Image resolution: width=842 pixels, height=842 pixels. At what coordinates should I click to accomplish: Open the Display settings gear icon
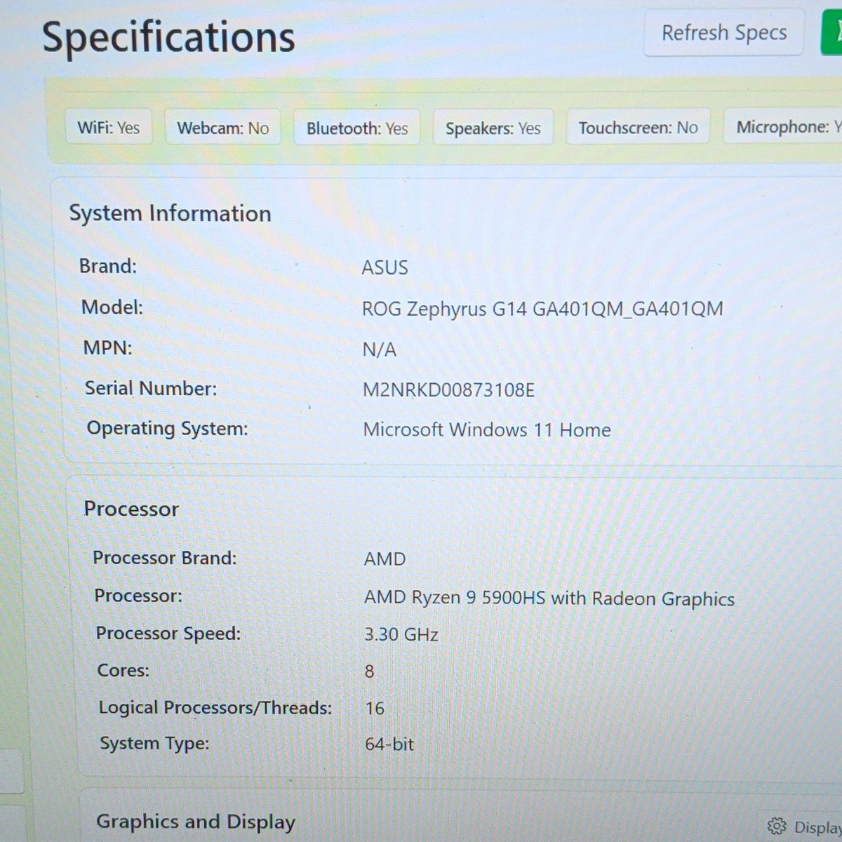[776, 826]
